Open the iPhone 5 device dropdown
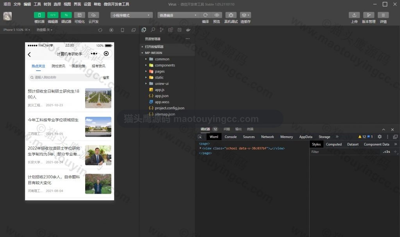Viewport: 400px width, 237px height. (x=16, y=30)
